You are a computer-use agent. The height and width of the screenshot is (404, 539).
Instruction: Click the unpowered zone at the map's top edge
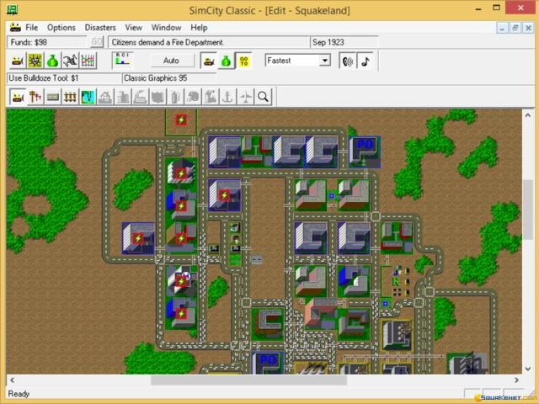point(181,121)
